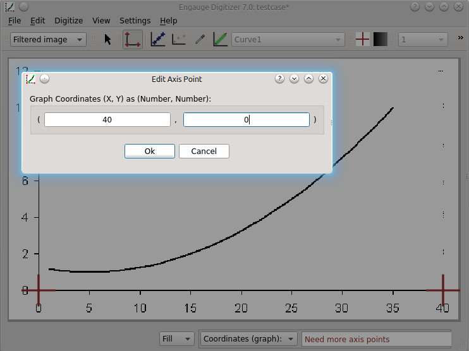
Task: Open the Settings menu
Action: coord(135,20)
